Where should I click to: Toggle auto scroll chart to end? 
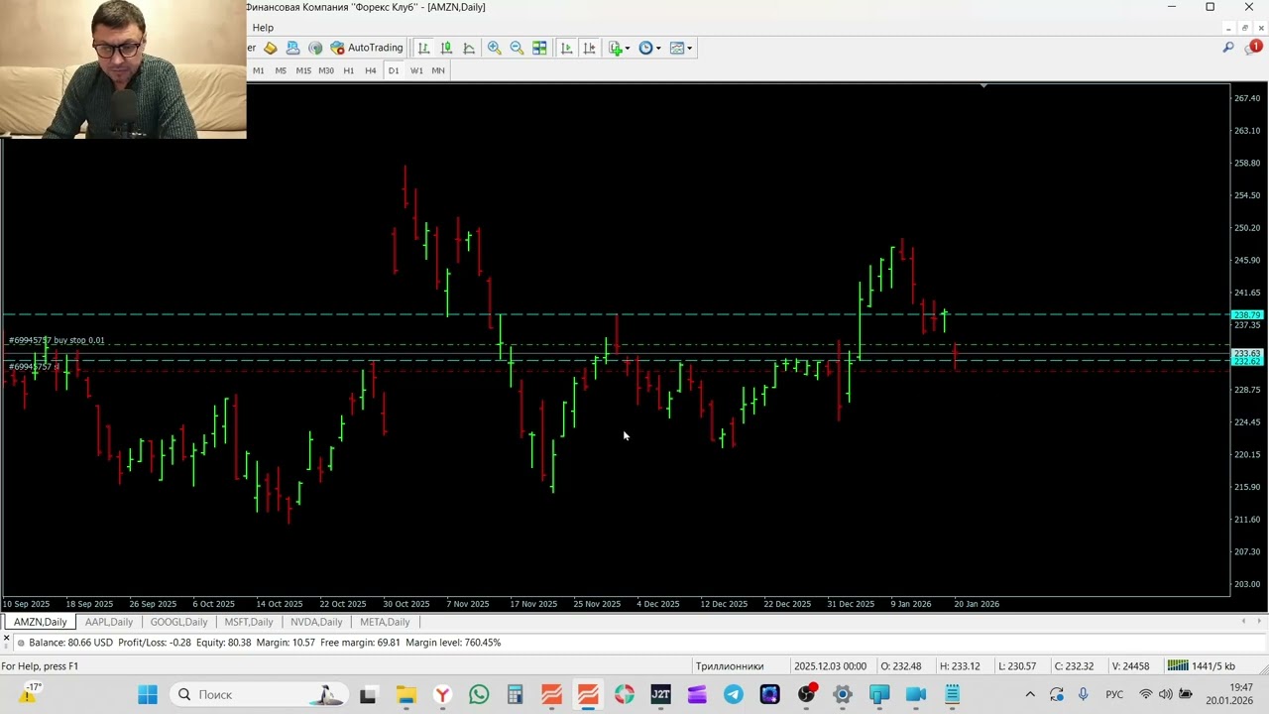(x=566, y=48)
